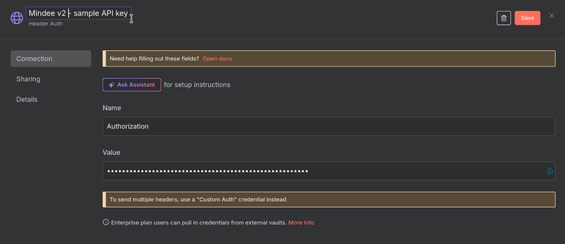
Task: Click the info icon beside Enterprise plan note
Action: [106, 222]
